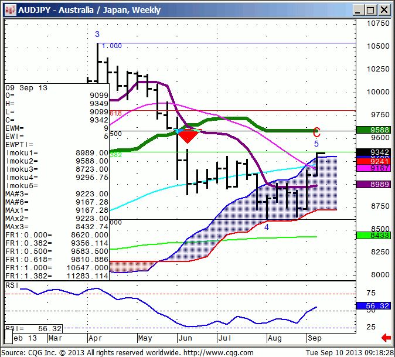Click the CQG chart icon in title bar
Image resolution: width=395 pixels, height=357 pixels.
click(x=9, y=10)
